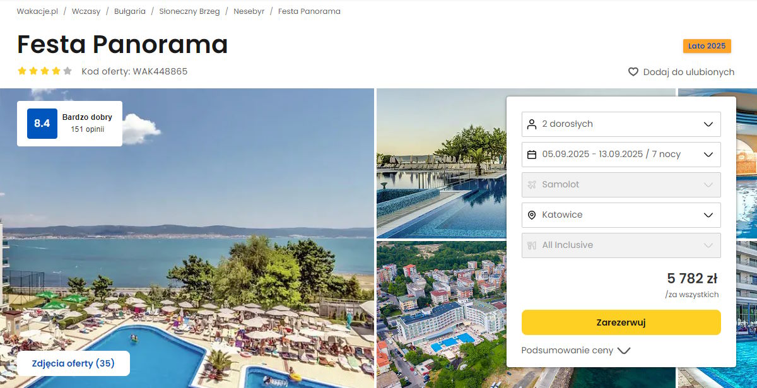The image size is (757, 388).
Task: Open the aerial hotel view thumbnail
Action: 442,314
